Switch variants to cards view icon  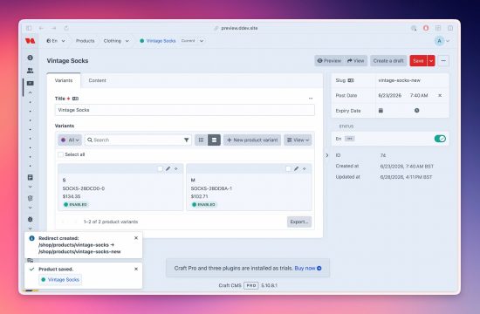tap(214, 140)
